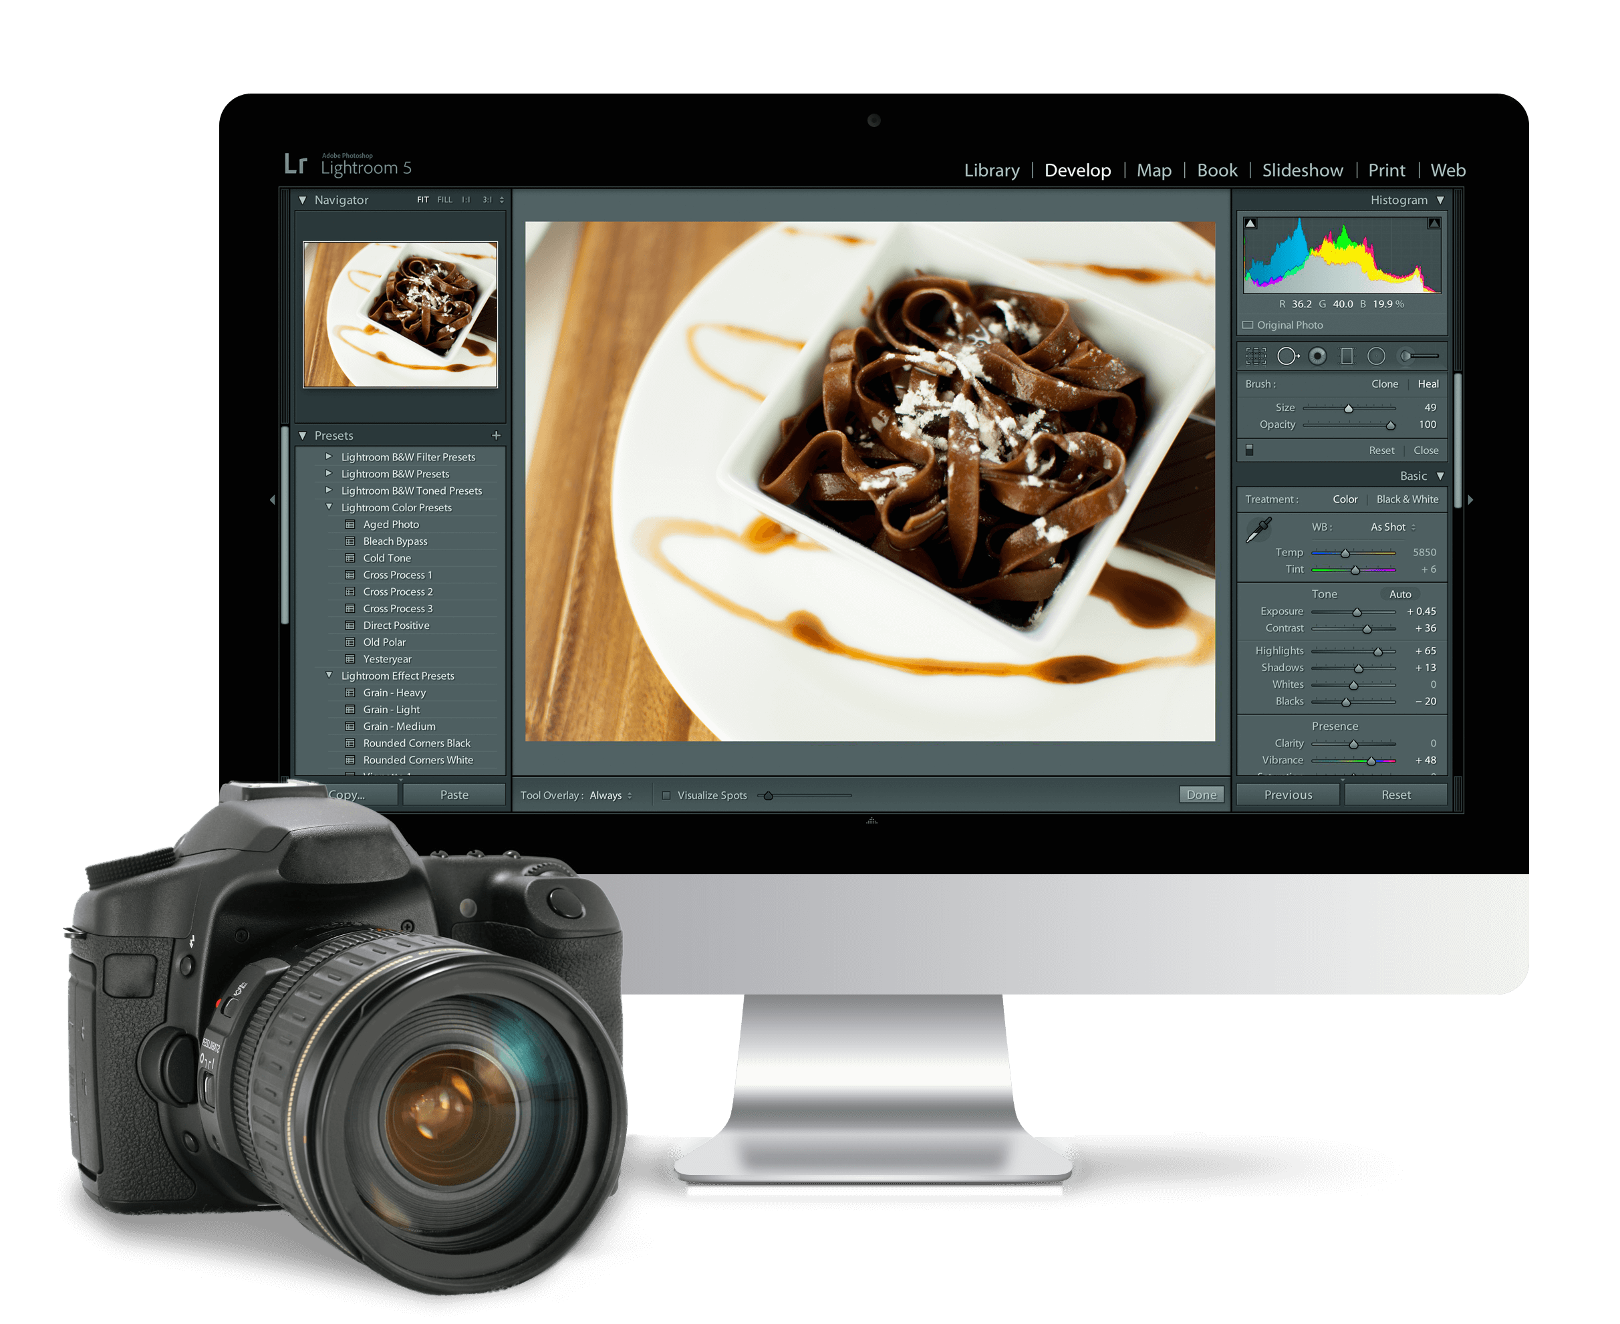Select the Crop Overlay tool icon
Screen dimensions: 1620x1324
1255,356
